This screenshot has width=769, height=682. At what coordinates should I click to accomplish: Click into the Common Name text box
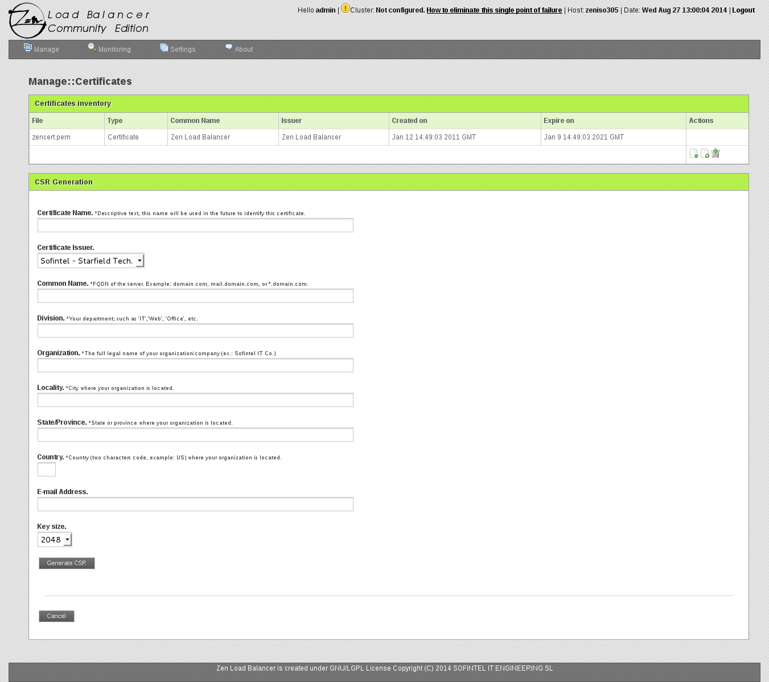[x=195, y=296]
